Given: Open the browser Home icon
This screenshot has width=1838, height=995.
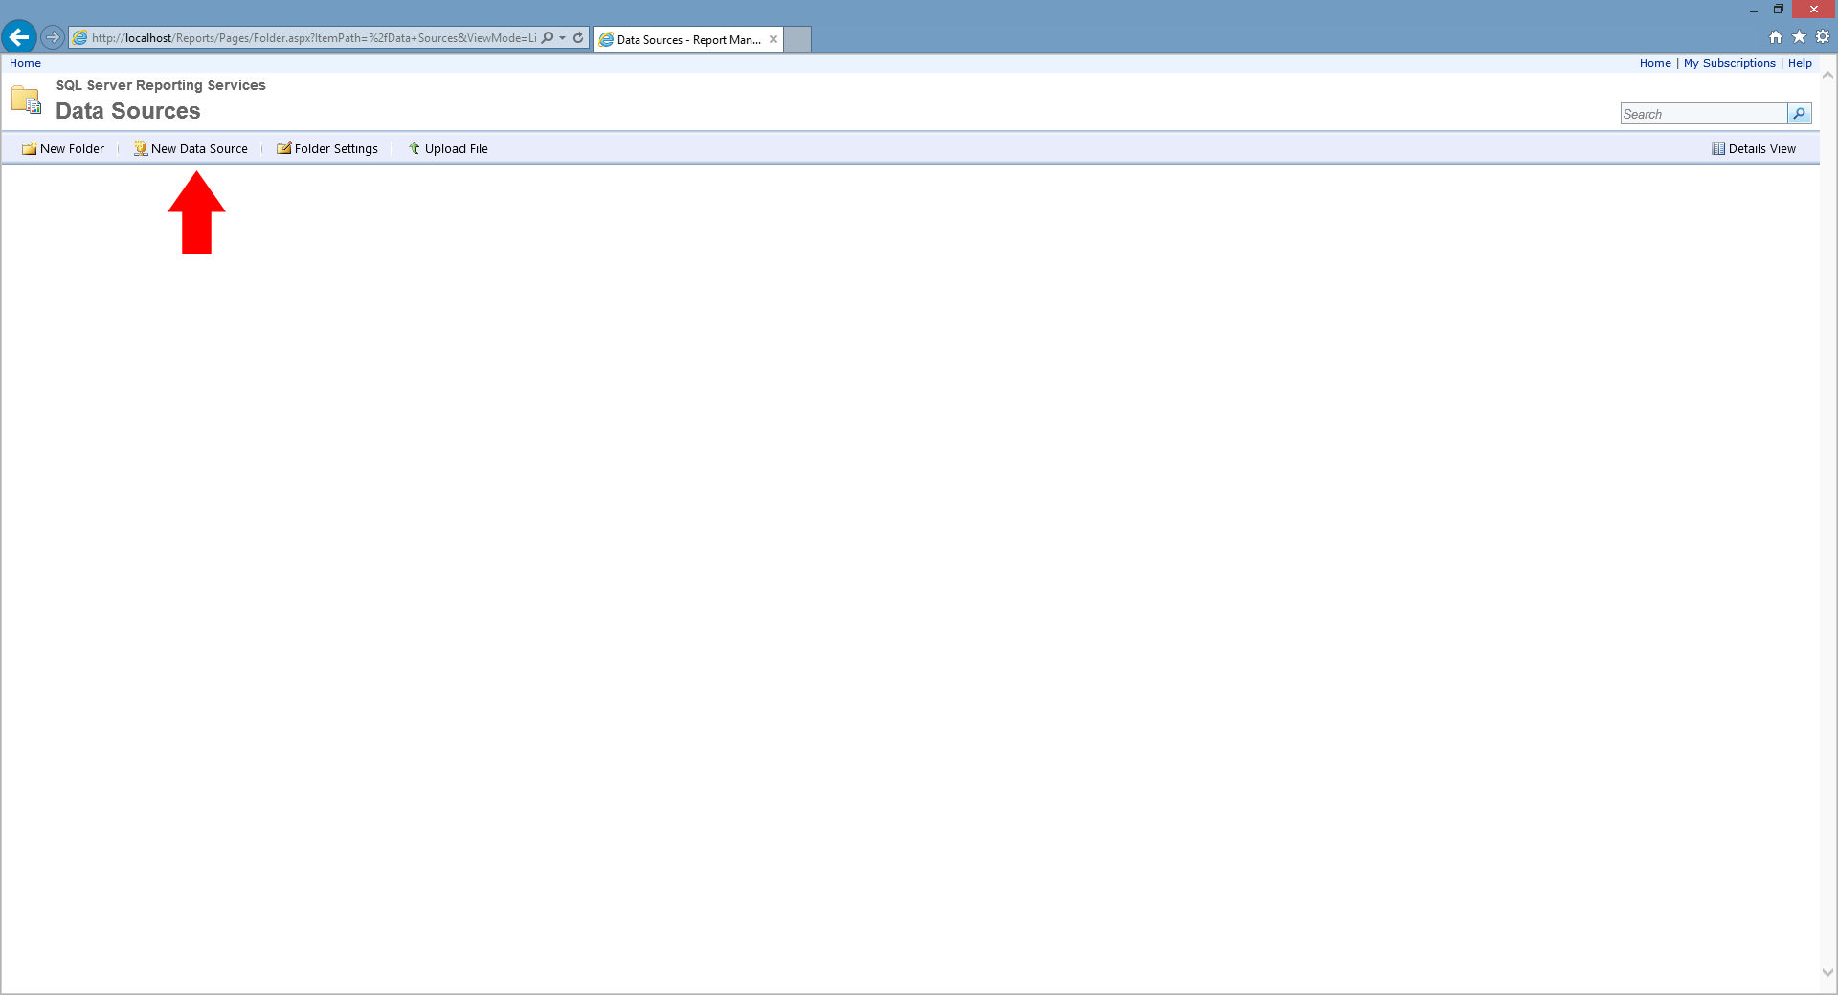Looking at the screenshot, I should click(x=1776, y=37).
